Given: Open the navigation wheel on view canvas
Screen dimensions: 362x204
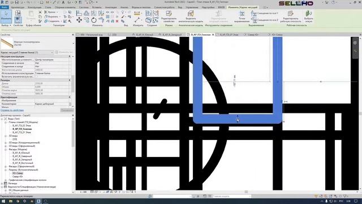Looking at the screenshot, I should (x=355, y=43).
